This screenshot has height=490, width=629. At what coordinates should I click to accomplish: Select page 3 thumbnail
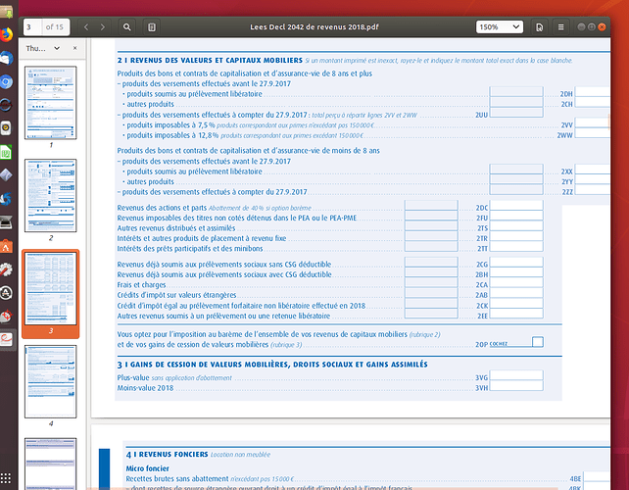click(51, 288)
